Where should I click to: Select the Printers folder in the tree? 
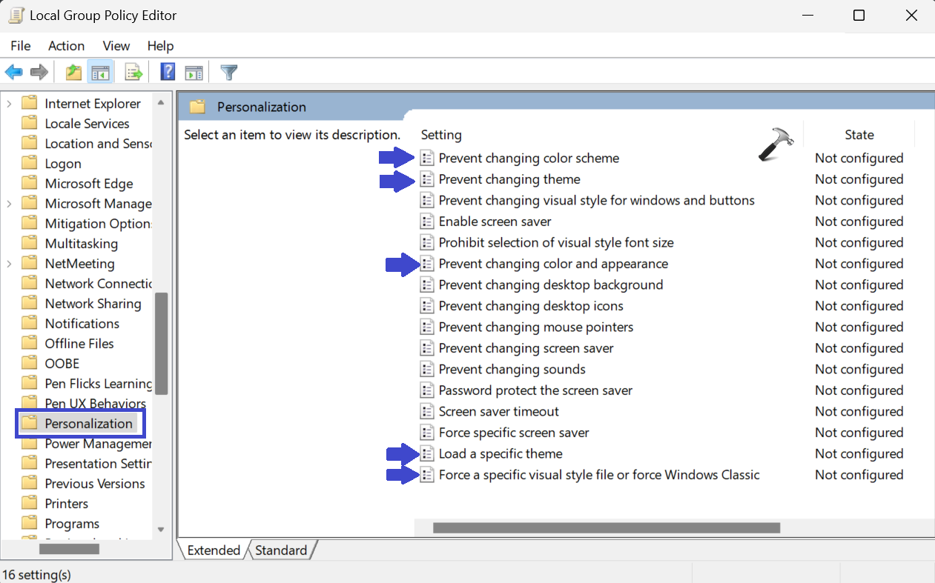click(x=66, y=504)
